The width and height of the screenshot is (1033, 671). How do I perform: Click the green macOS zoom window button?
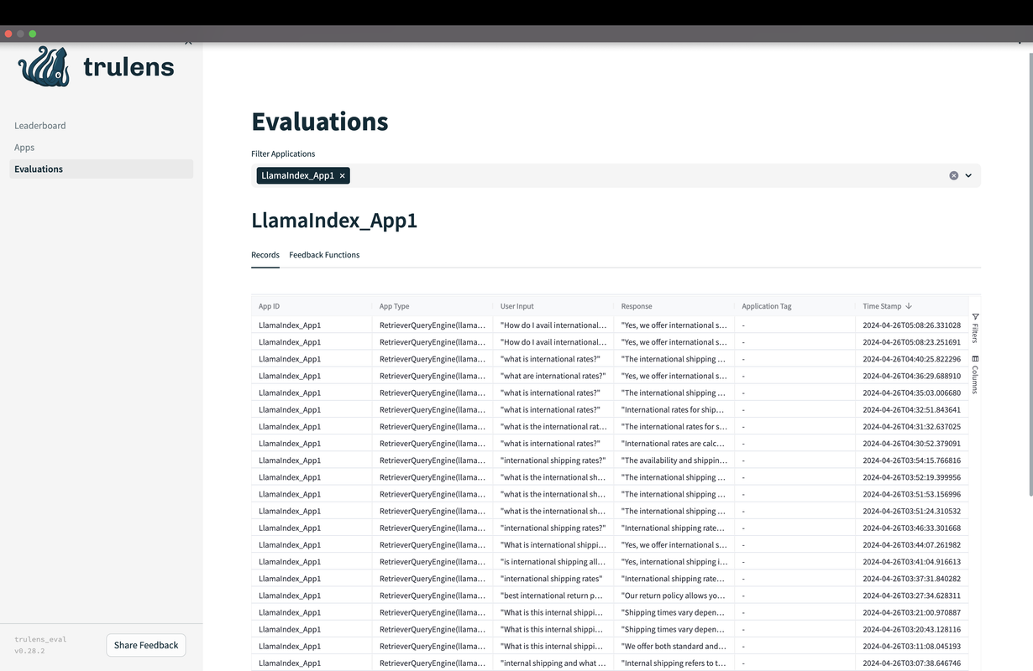tap(33, 34)
